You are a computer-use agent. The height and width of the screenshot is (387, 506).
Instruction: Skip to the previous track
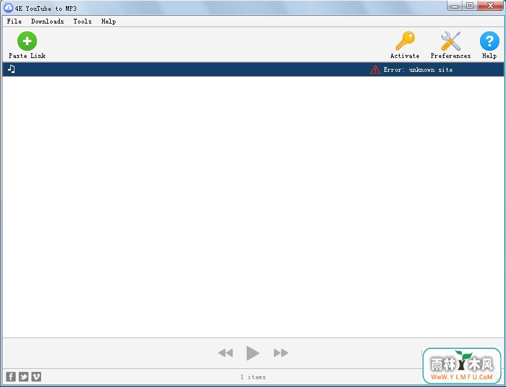point(225,353)
